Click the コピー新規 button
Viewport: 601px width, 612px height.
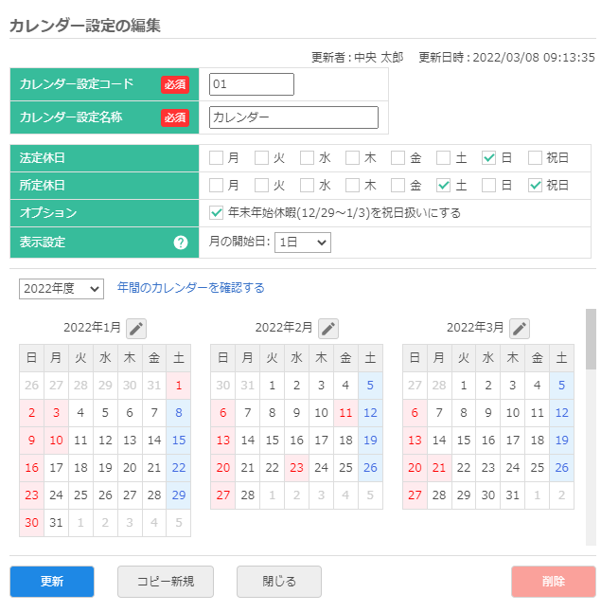pos(166,582)
